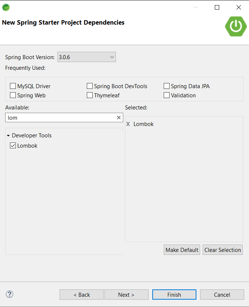Open the Spring Boot Version dropdown
The image size is (249, 307).
pos(86,57)
